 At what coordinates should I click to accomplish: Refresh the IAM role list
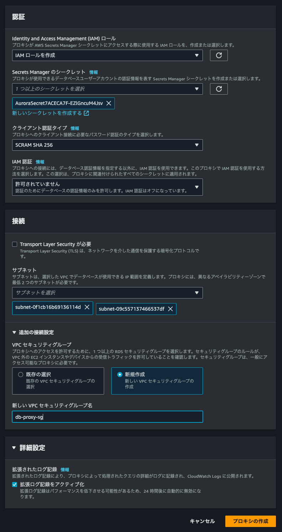point(219,55)
